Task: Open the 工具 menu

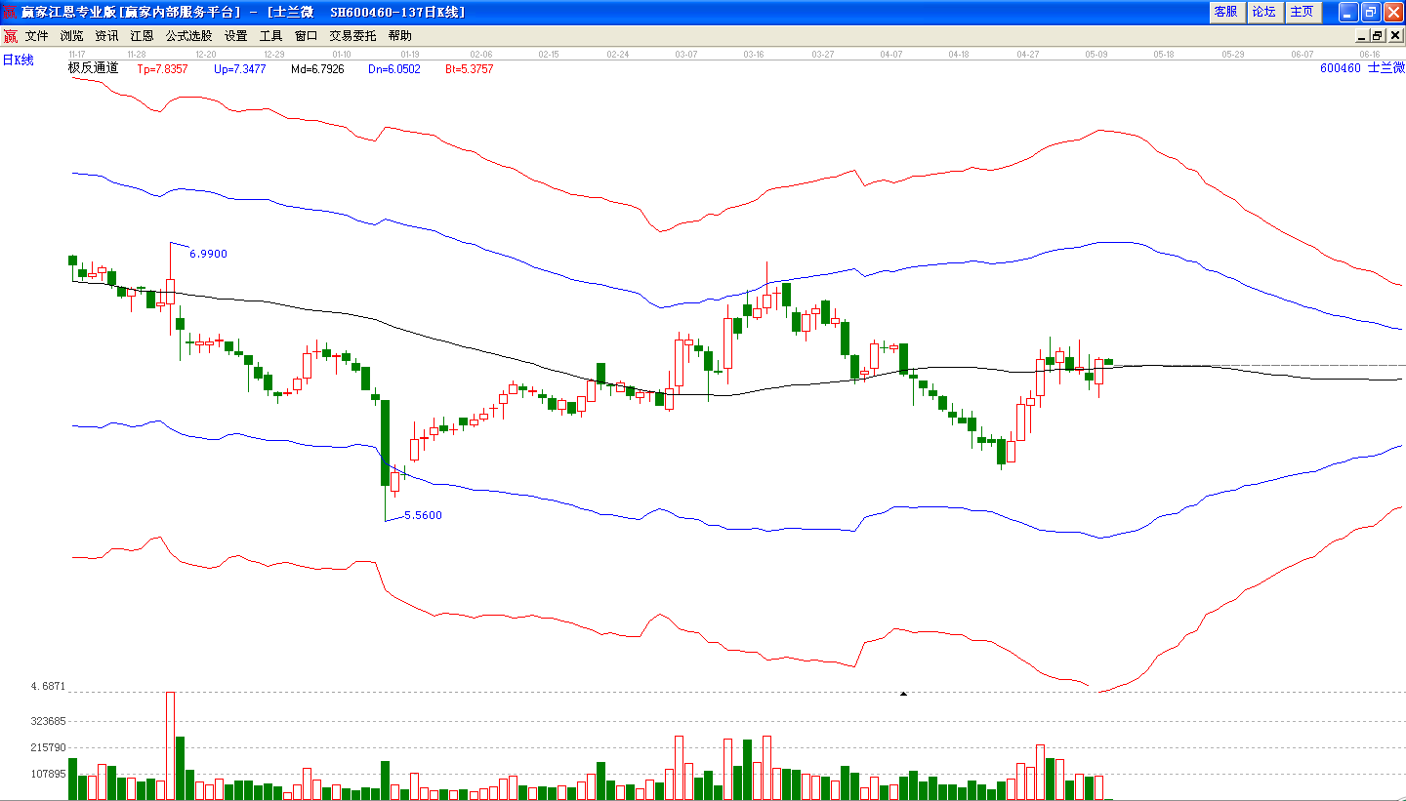Action: coord(271,36)
